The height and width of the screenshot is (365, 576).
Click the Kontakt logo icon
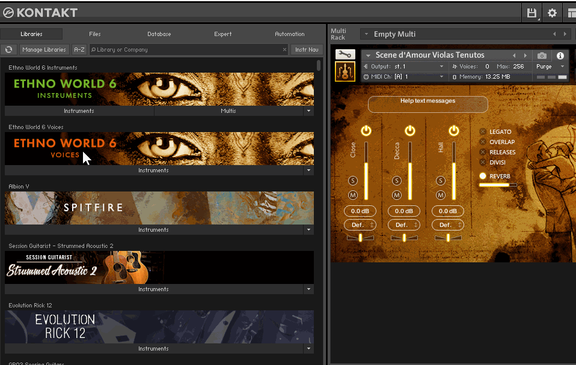(x=8, y=13)
